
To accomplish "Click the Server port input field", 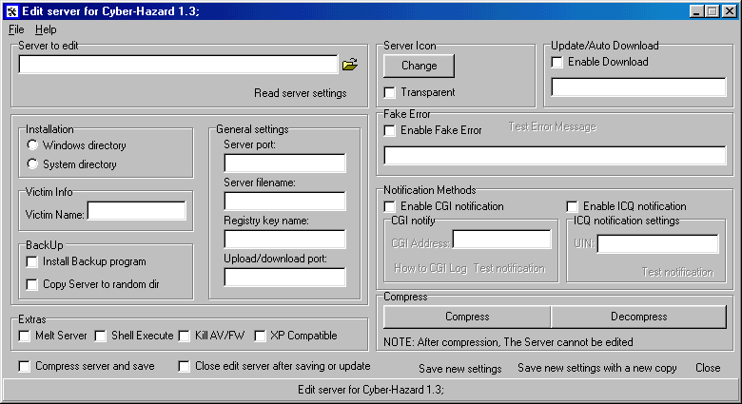I will (x=284, y=164).
